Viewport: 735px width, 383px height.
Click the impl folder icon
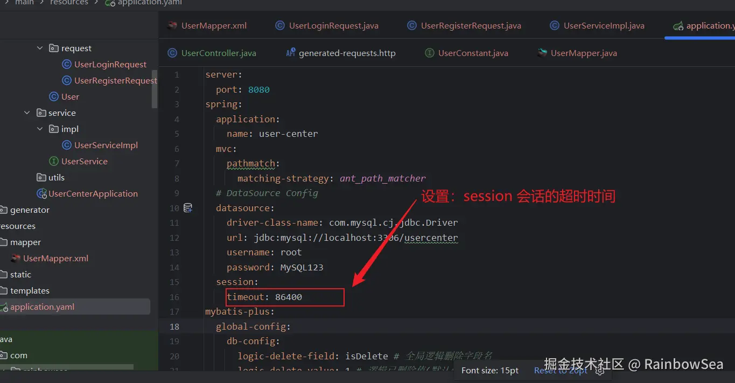tap(54, 129)
